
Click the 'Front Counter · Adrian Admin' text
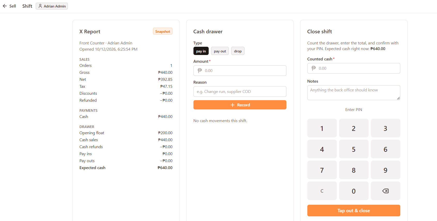click(x=106, y=43)
